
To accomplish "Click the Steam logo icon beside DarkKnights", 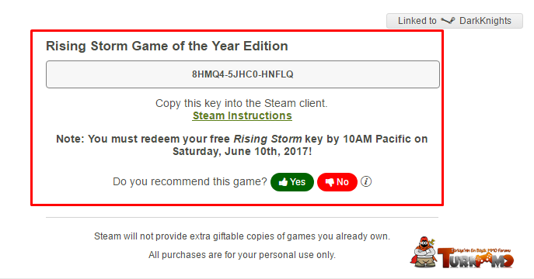I will (448, 21).
